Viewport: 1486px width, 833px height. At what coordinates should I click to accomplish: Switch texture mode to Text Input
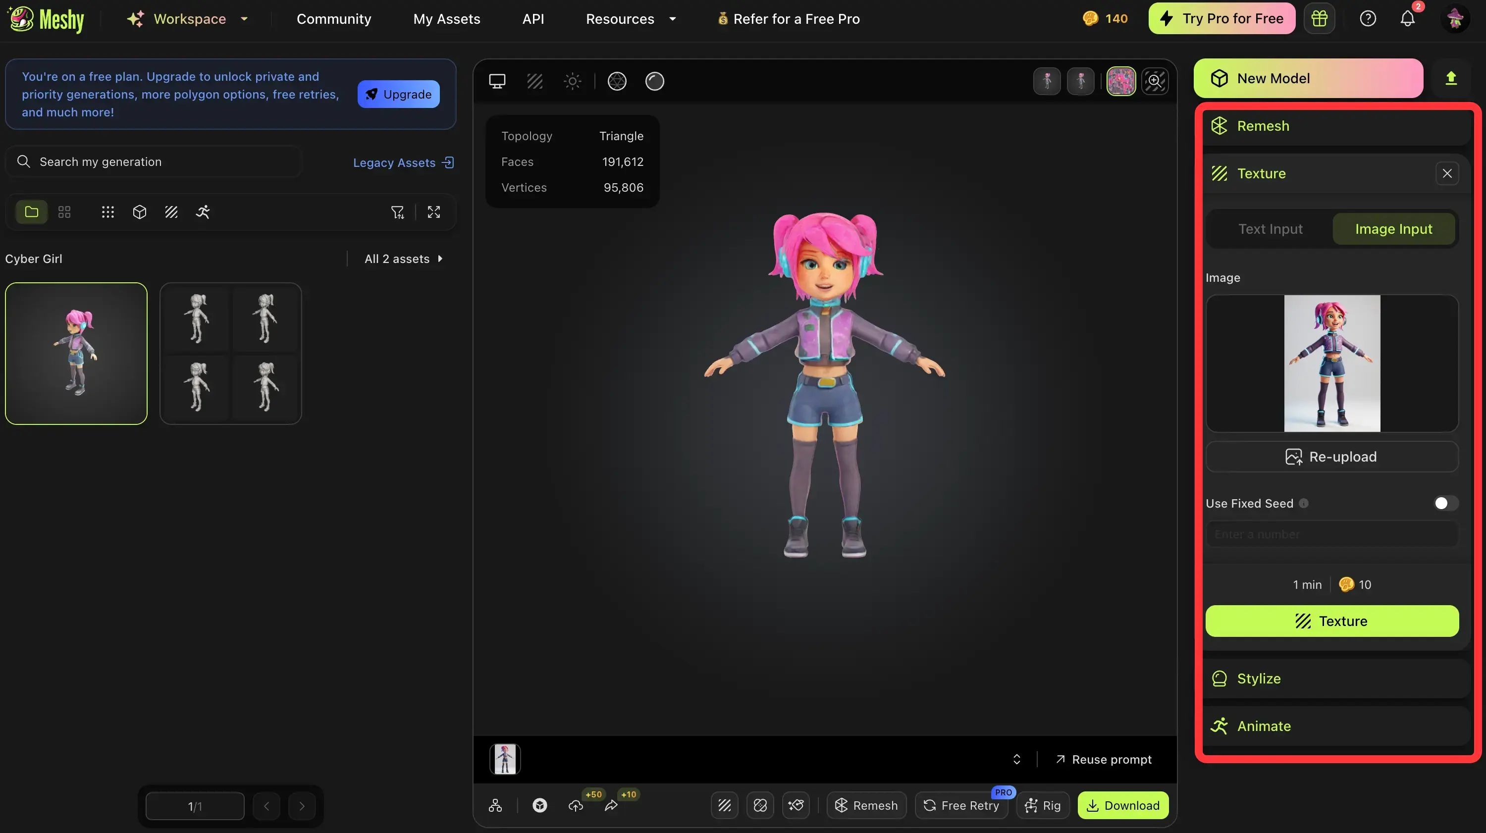(x=1271, y=229)
